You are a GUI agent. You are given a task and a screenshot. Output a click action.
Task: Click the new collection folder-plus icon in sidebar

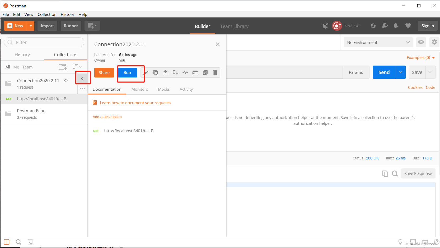(x=63, y=67)
